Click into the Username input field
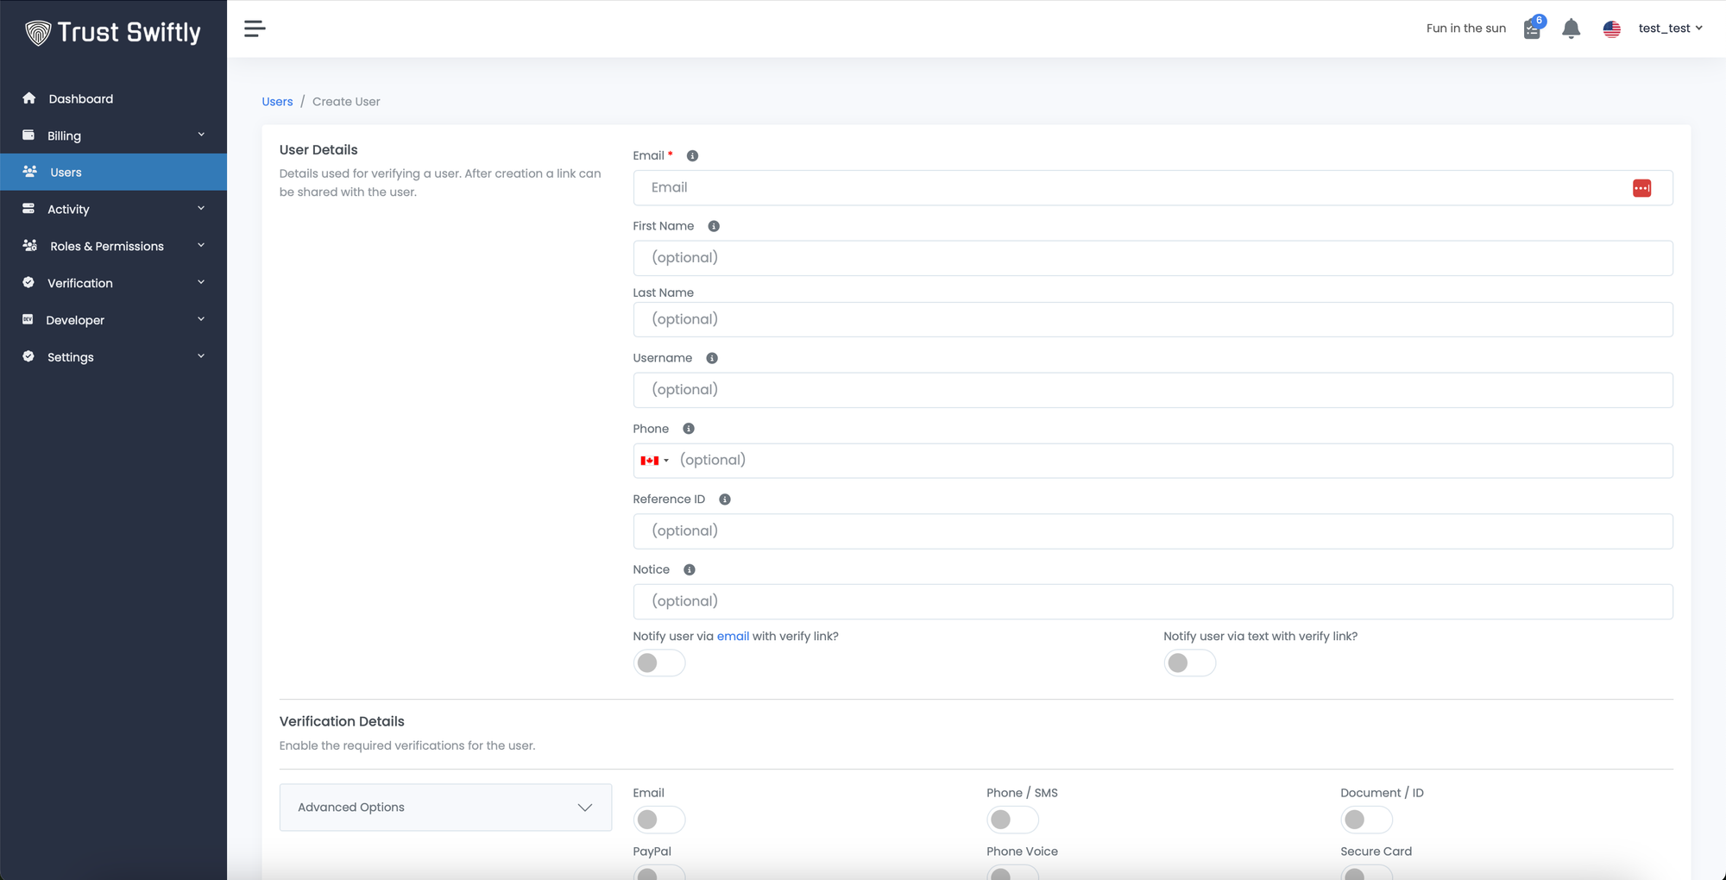This screenshot has width=1726, height=880. click(x=1152, y=390)
